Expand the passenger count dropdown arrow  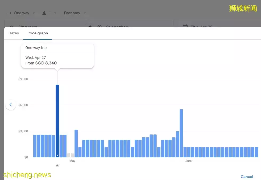coord(55,13)
